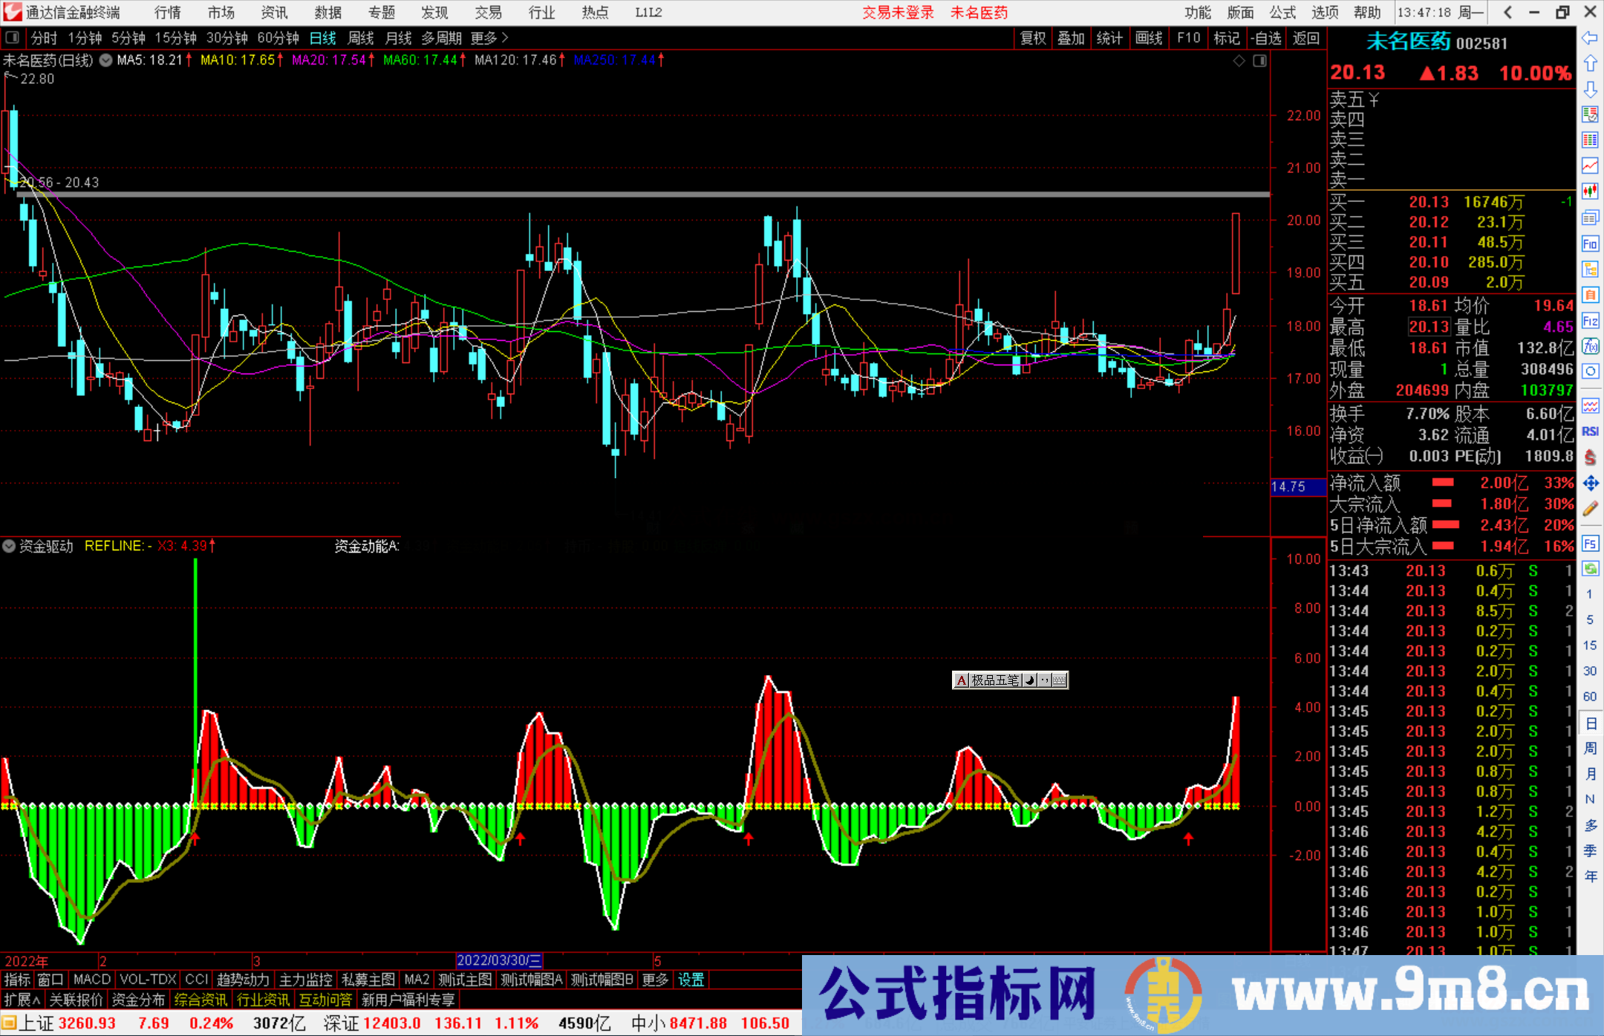Image resolution: width=1604 pixels, height=1036 pixels.
Task: Click the 2022/03/30 date marker on the timeline
Action: pos(501,960)
